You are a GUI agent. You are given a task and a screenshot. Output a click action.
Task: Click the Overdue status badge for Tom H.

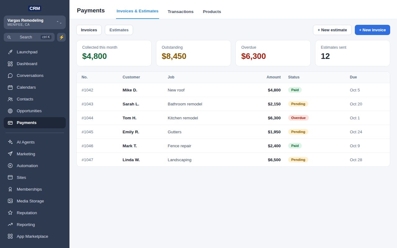(x=298, y=118)
